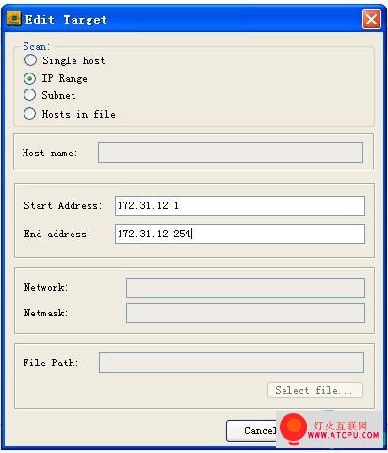This screenshot has width=388, height=453.
Task: Close the Edit Target dialog
Action: click(371, 20)
